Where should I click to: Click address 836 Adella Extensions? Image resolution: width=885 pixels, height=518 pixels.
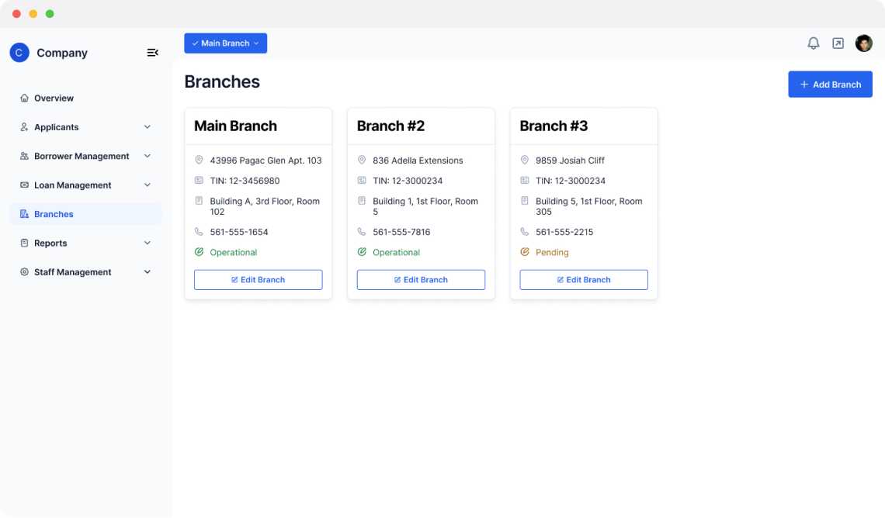point(418,160)
